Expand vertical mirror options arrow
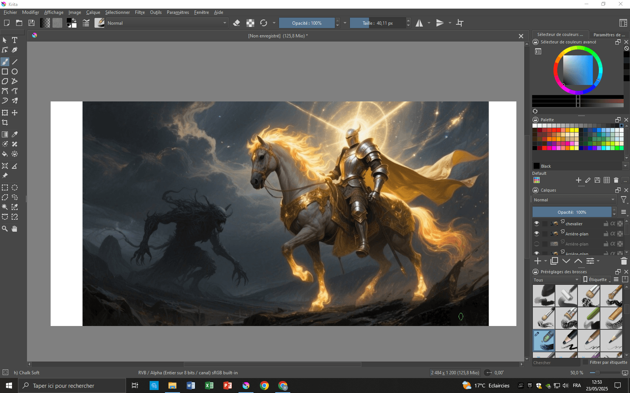630x393 pixels. coord(450,23)
